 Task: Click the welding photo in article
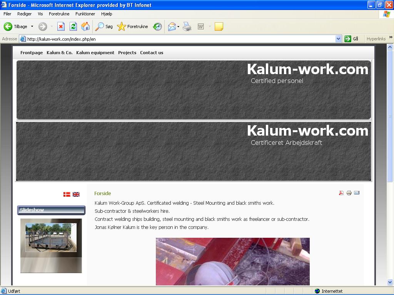coord(233,262)
